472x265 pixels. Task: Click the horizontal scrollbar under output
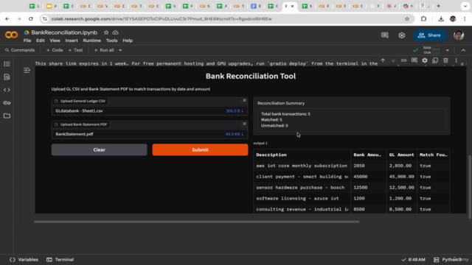pos(197,222)
